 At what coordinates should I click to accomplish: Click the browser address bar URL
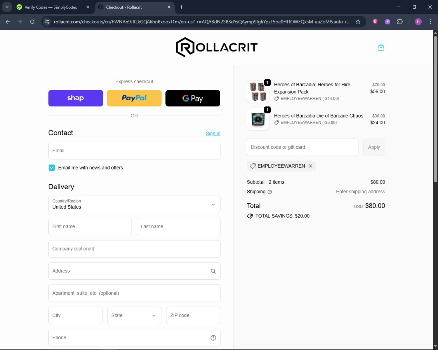(202, 22)
